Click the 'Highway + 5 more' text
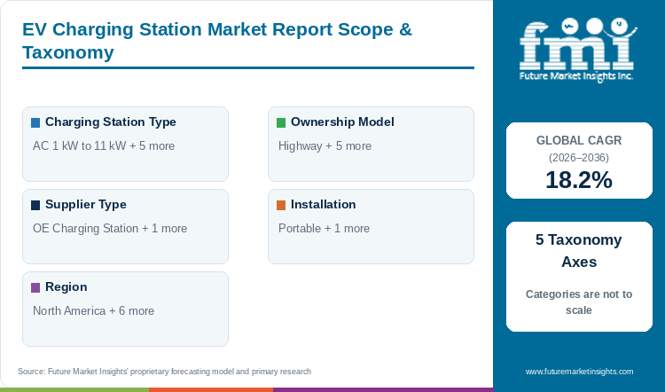This screenshot has height=392, width=665. pos(325,146)
